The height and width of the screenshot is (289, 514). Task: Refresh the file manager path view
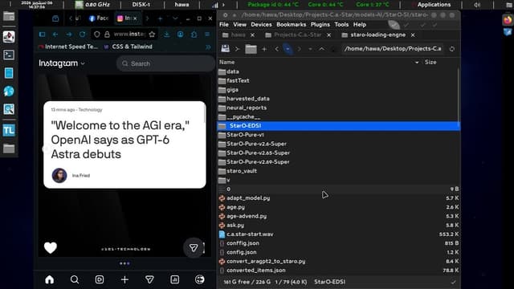click(x=452, y=49)
